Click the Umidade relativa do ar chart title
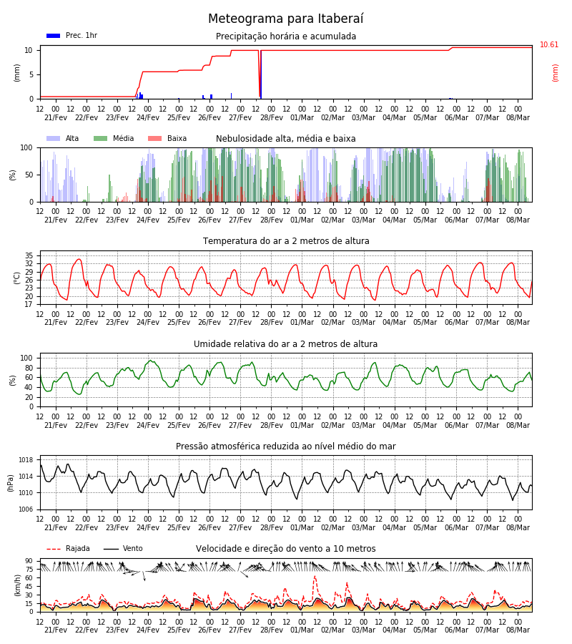The width and height of the screenshot is (572, 644). (x=285, y=343)
